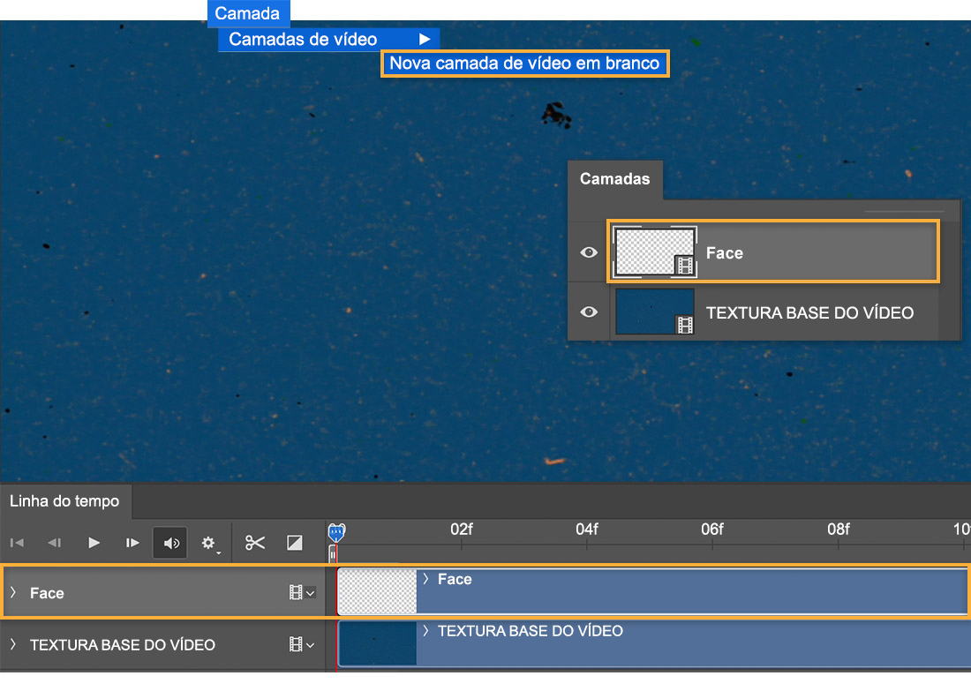Image resolution: width=971 pixels, height=691 pixels.
Task: Open the Camada menu
Action: (x=247, y=13)
